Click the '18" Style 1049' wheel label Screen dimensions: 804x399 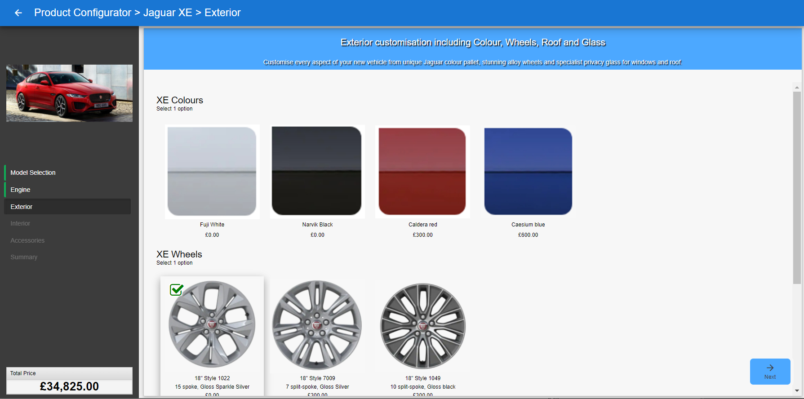pyautogui.click(x=423, y=378)
